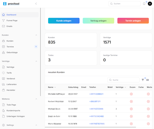Viewport: 154px width, 129px height.
Task: Open the user avatar menu
Action: (x=150, y=4)
